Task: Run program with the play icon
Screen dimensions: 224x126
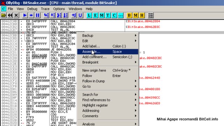Action: tap(25, 15)
